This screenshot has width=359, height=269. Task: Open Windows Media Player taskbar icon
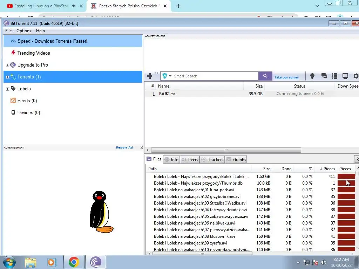point(52,262)
